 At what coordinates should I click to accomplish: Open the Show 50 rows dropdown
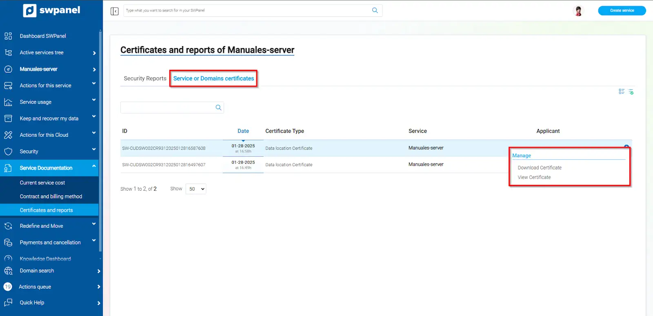(196, 189)
